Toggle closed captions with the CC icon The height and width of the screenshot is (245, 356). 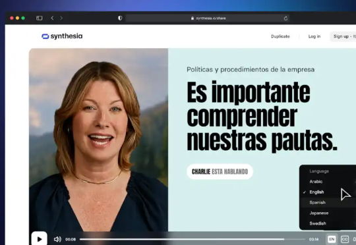coord(345,239)
